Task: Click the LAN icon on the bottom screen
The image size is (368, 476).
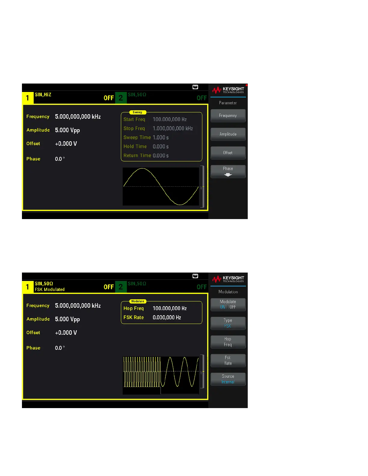Action: (195, 276)
